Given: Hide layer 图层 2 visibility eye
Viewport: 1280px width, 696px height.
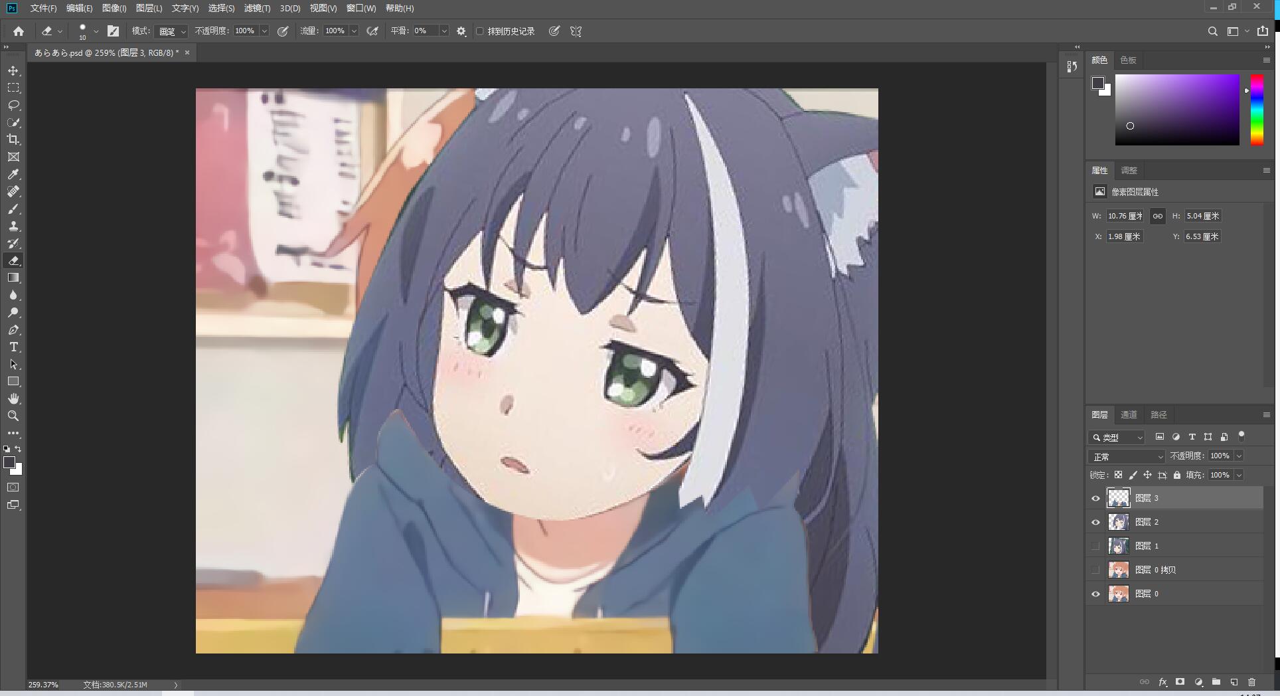Looking at the screenshot, I should pos(1095,522).
